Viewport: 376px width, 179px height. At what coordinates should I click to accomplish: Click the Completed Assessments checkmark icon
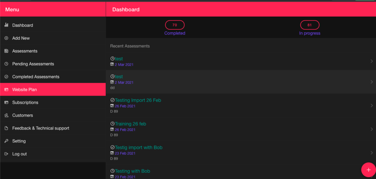tap(7, 77)
